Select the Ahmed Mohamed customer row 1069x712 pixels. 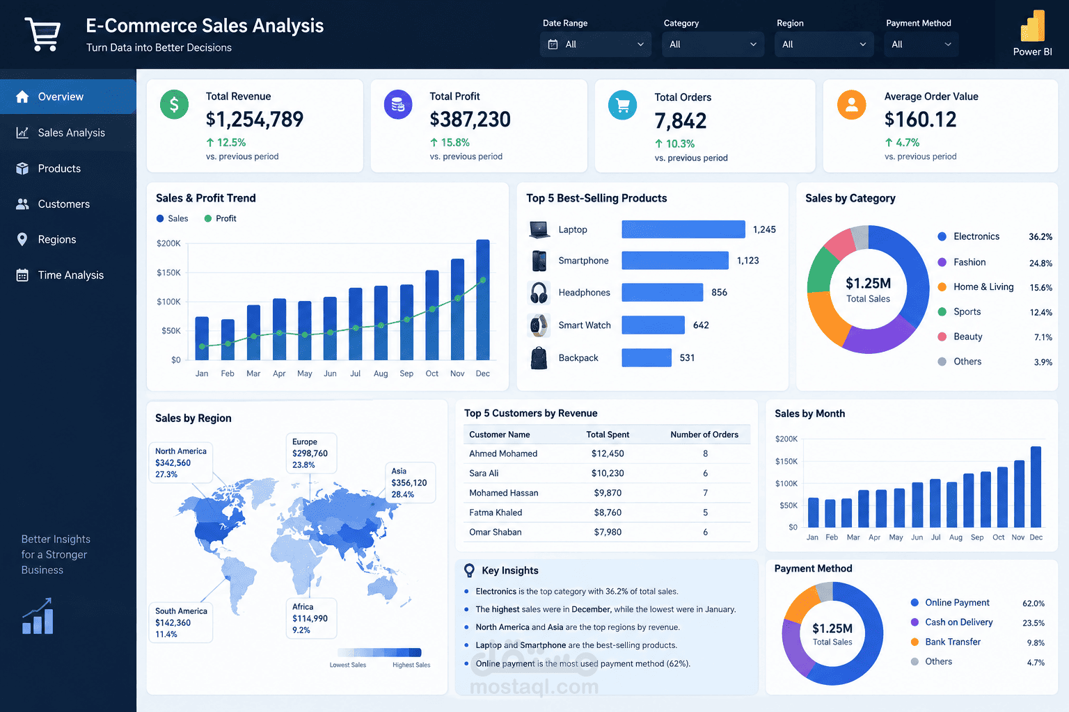[x=607, y=453]
